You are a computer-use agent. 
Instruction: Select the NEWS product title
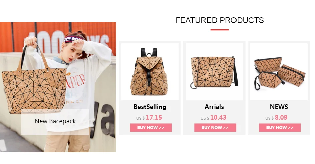pos(279,107)
